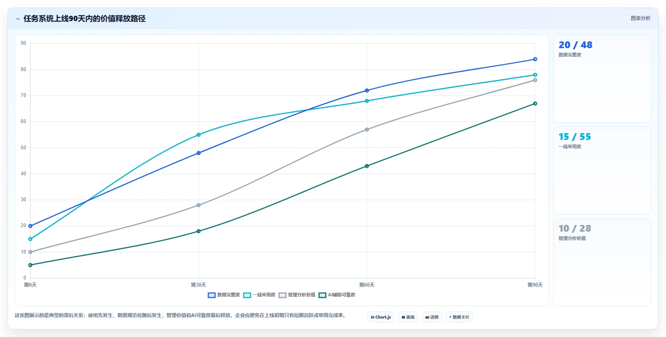The height and width of the screenshot is (337, 666).
Task: Select 管理分析价值 point at 第90天 (76)
Action: coord(535,80)
